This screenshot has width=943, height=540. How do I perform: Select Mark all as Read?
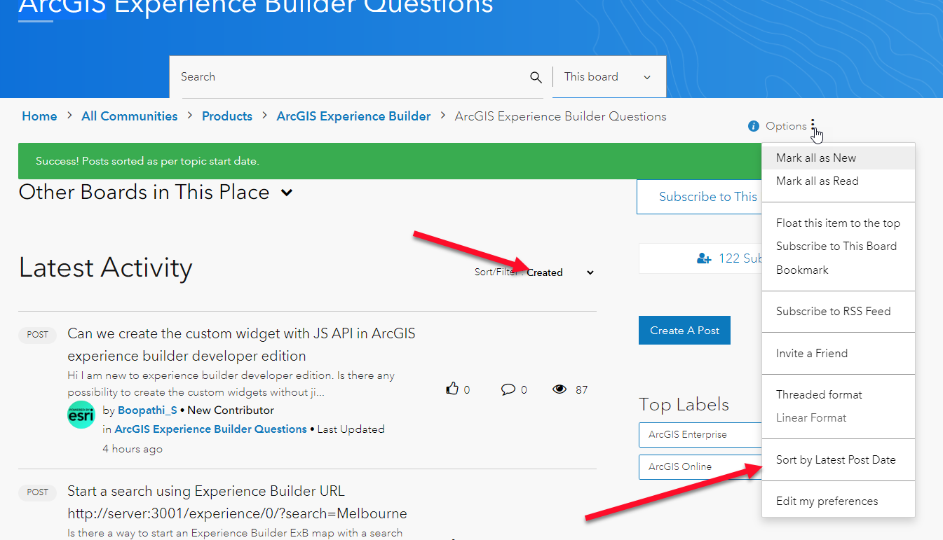pyautogui.click(x=817, y=181)
